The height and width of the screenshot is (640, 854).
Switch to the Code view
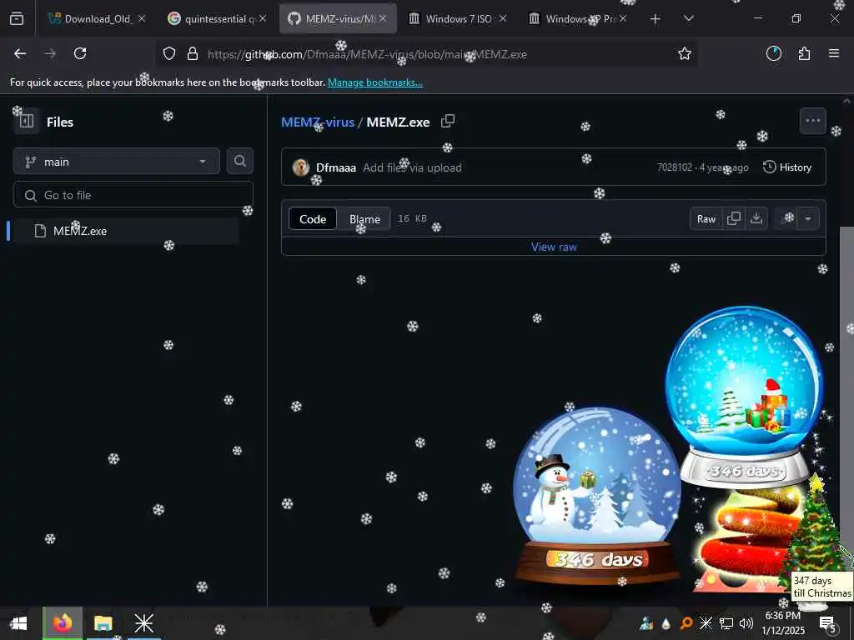click(313, 219)
